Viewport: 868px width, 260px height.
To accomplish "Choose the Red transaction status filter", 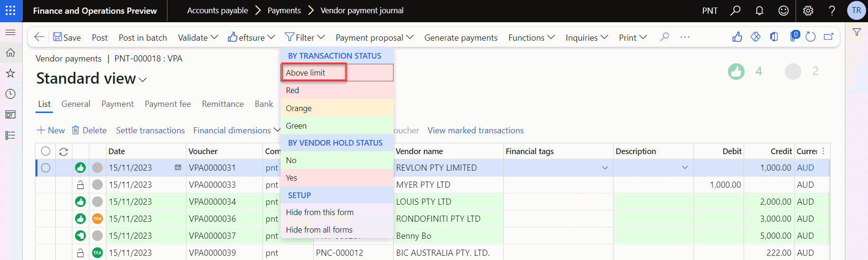I will point(337,90).
